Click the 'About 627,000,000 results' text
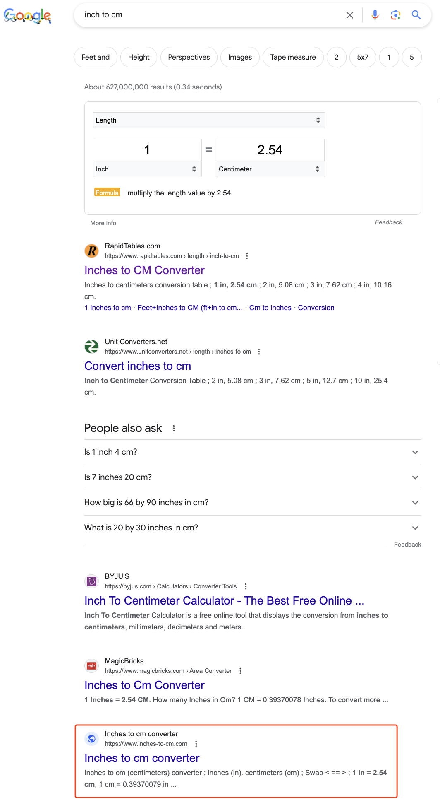440x800 pixels. [x=153, y=87]
